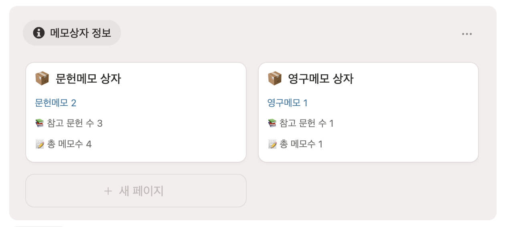Open the 문헌메모 2 link
The width and height of the screenshot is (507, 227).
click(55, 103)
